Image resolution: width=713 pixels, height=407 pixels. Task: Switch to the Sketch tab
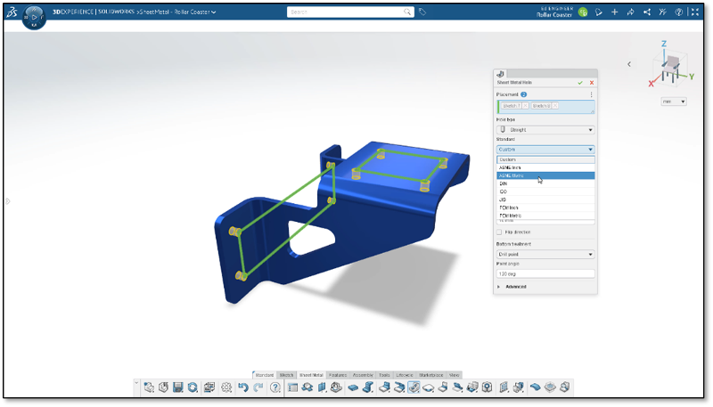pyautogui.click(x=286, y=375)
